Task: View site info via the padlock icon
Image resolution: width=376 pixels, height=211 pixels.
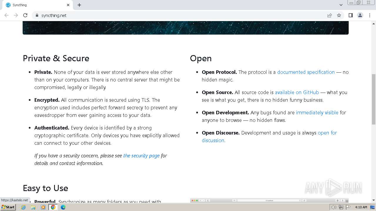Action: pyautogui.click(x=37, y=15)
